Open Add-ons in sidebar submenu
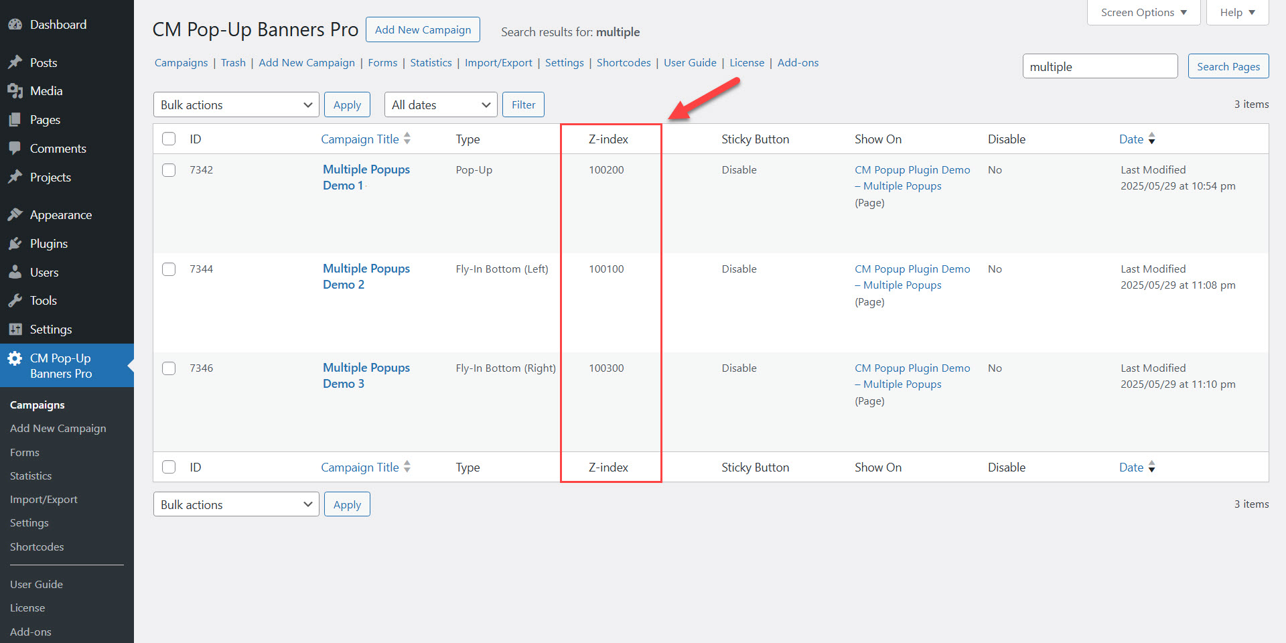The width and height of the screenshot is (1286, 643). tap(31, 632)
